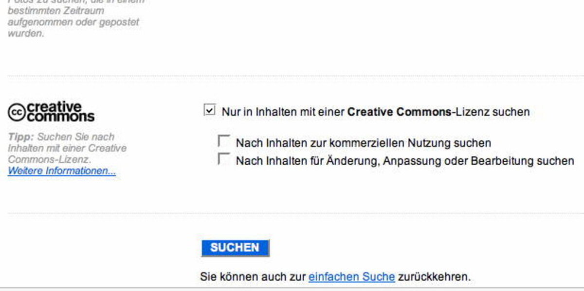The image size is (584, 291).
Task: Click the Commons-Lizenz text in the tip
Action: pos(49,159)
